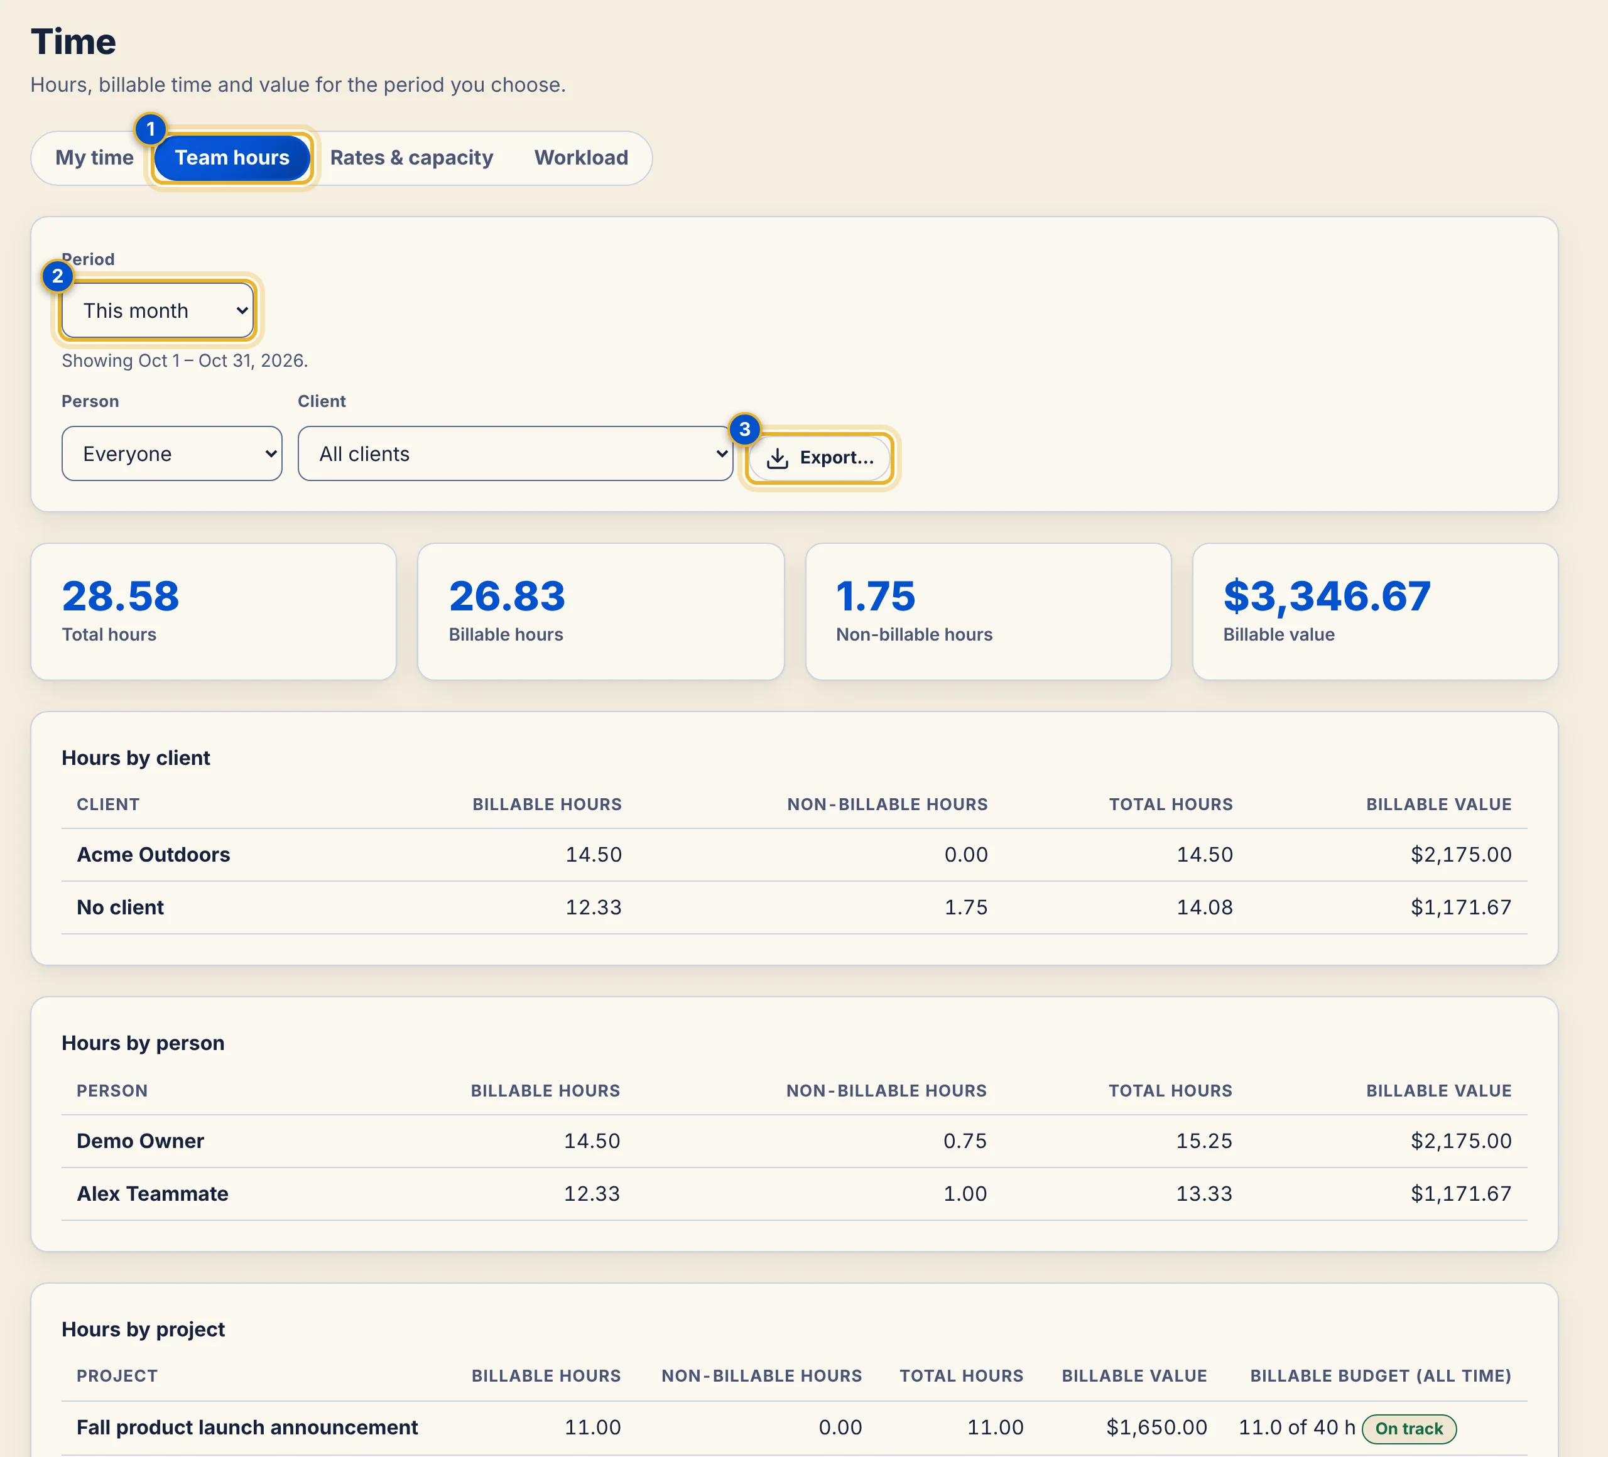1608x1457 pixels.
Task: Click the Showing Oct 1 – Oct 31, 2026 text
Action: coord(184,360)
